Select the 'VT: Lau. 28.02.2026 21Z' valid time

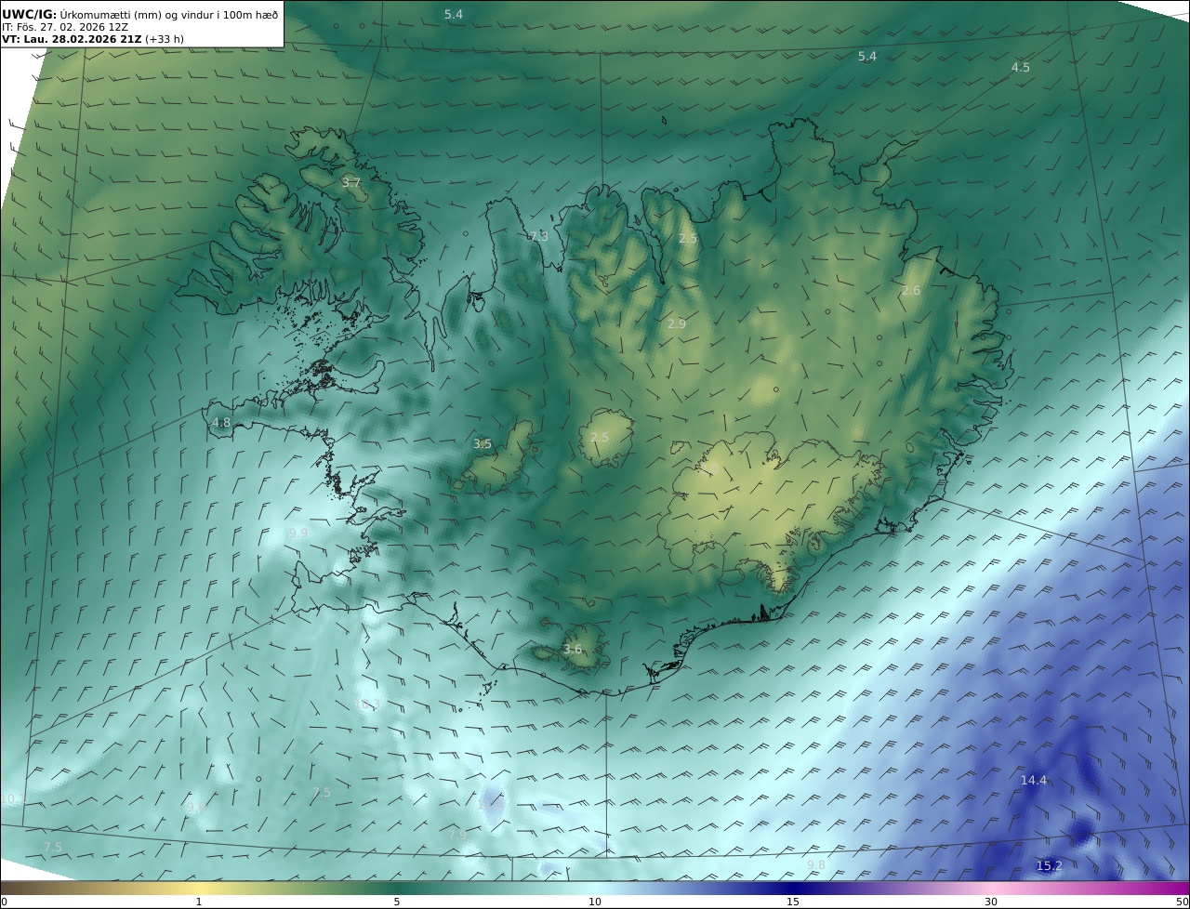pyautogui.click(x=72, y=39)
